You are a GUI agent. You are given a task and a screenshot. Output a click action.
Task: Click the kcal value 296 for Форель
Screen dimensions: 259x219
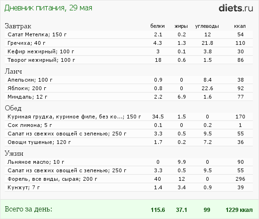pos(240,179)
